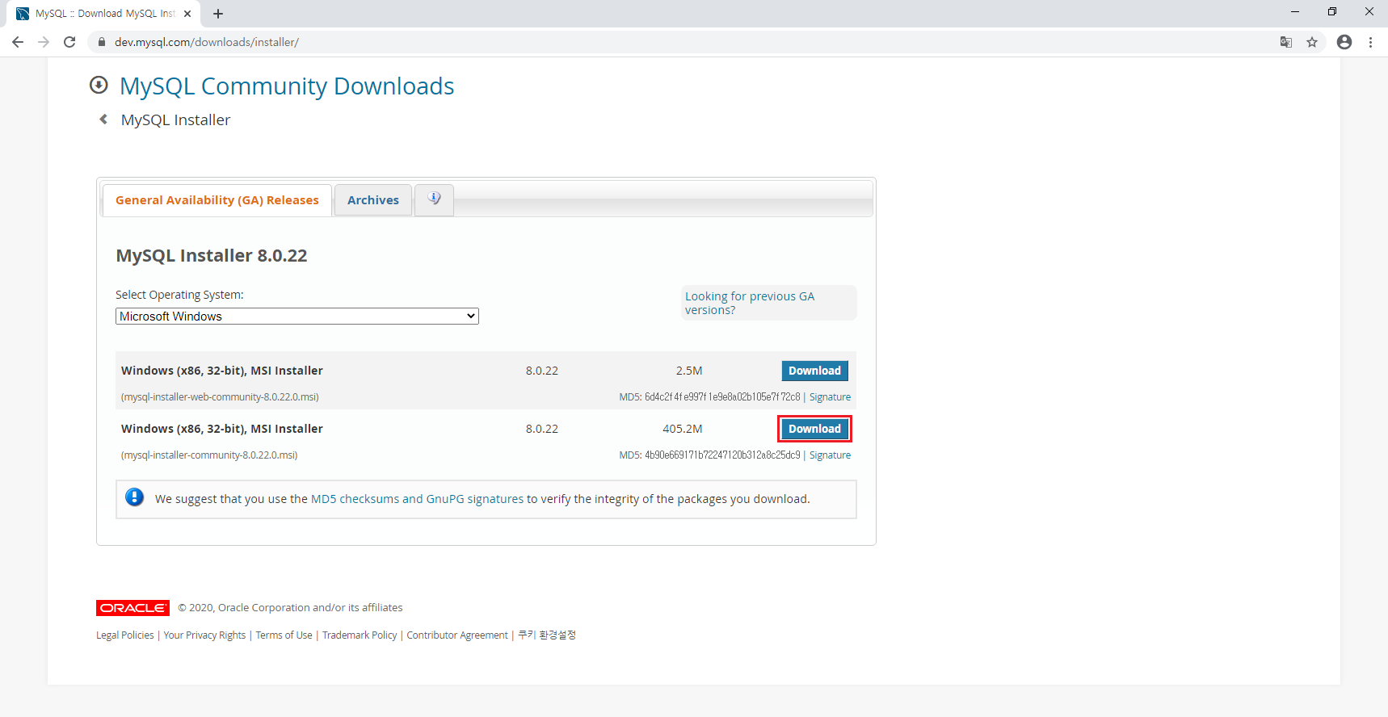Click the padlock site info icon

coord(102,42)
